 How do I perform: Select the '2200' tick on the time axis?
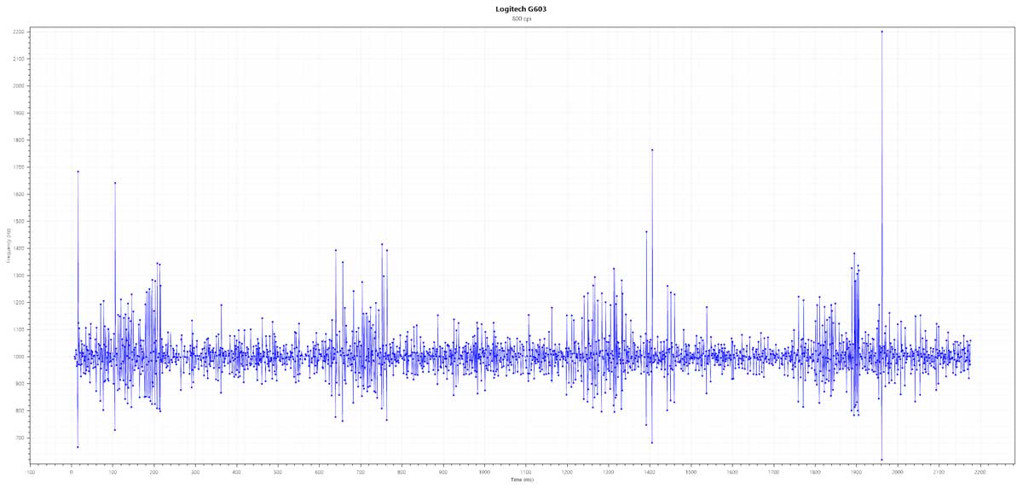point(980,471)
